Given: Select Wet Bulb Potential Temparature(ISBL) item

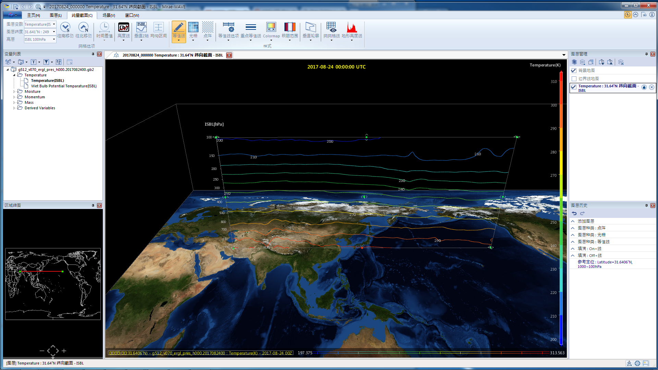Looking at the screenshot, I should point(64,86).
